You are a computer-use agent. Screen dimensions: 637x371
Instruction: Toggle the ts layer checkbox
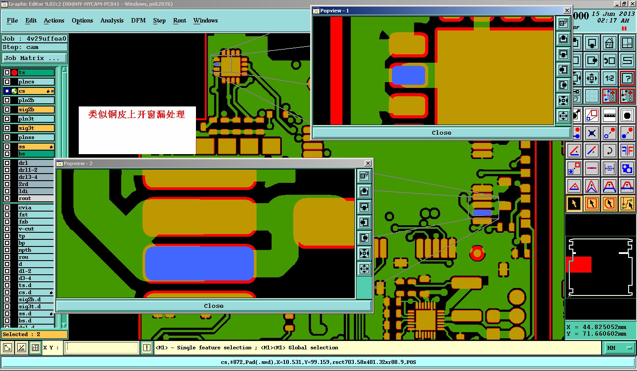(7, 72)
